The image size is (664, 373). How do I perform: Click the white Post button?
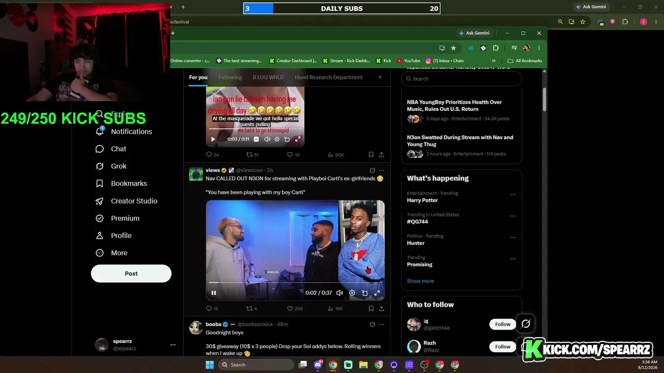pyautogui.click(x=131, y=274)
